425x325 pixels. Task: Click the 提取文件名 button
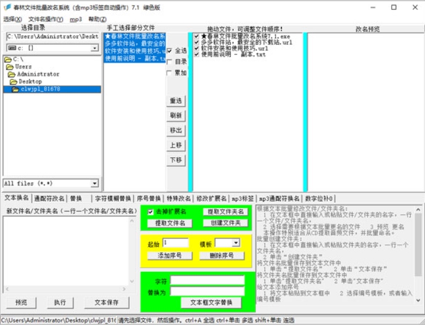(x=170, y=223)
